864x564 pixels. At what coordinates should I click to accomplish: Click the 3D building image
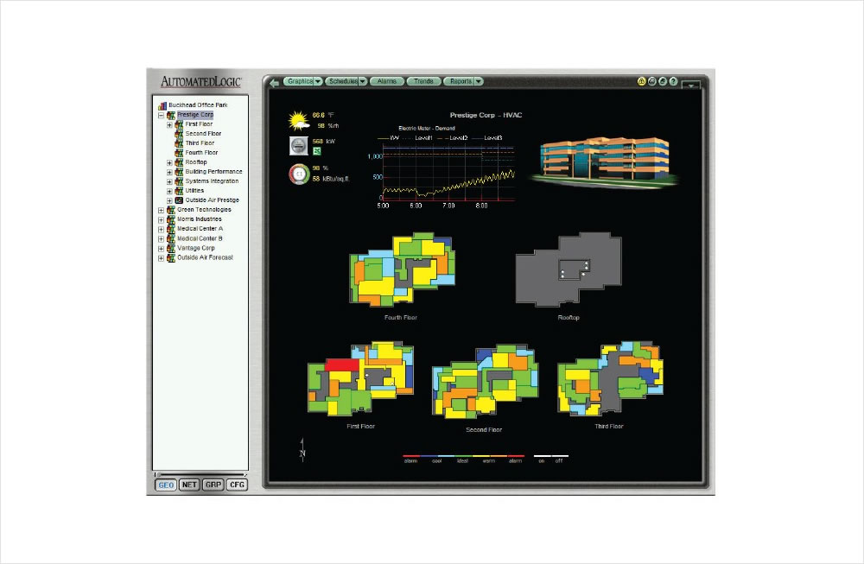[x=604, y=162]
